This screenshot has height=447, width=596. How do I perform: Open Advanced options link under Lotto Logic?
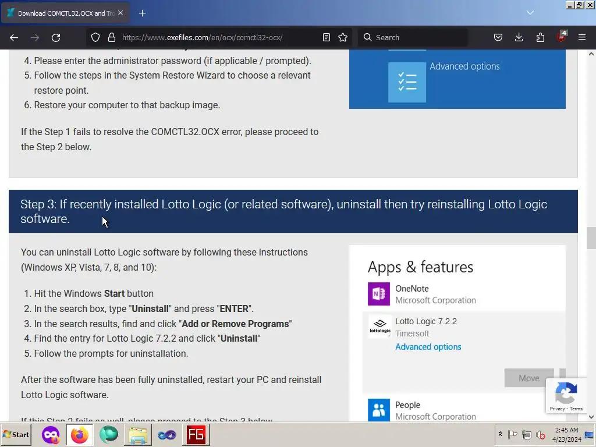click(x=428, y=347)
